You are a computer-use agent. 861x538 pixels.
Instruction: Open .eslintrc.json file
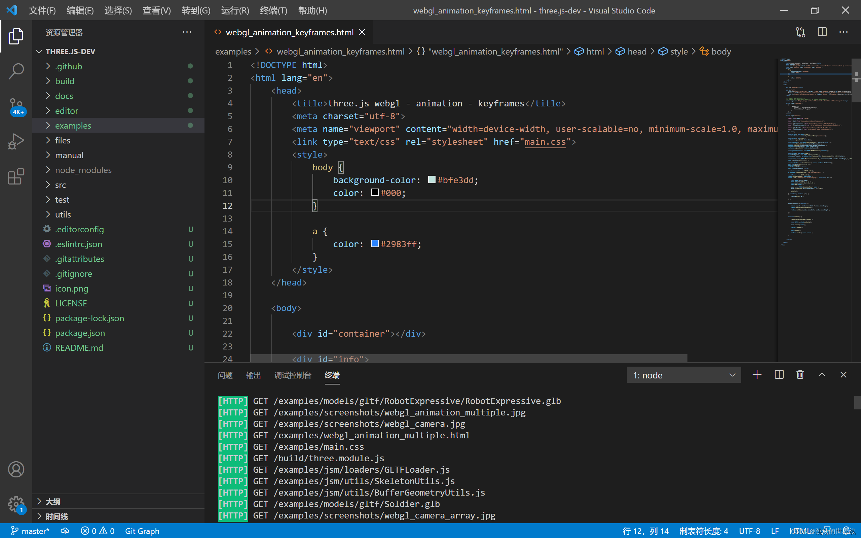(x=118, y=244)
